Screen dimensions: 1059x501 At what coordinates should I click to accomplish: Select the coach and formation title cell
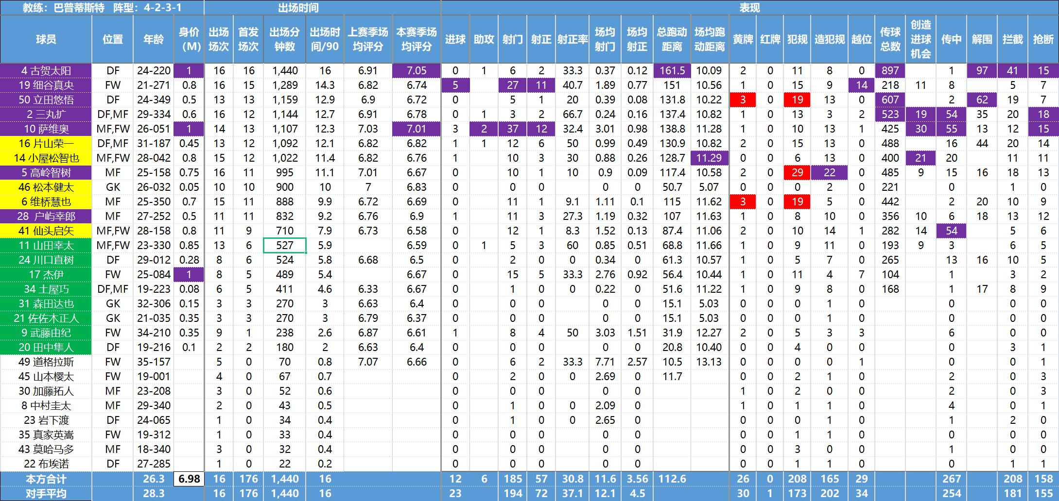(x=102, y=8)
